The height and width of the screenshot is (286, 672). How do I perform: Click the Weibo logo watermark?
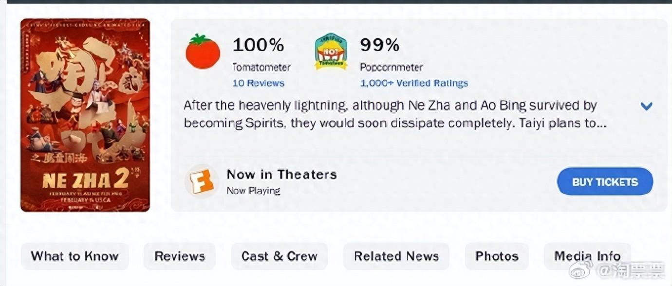581,269
